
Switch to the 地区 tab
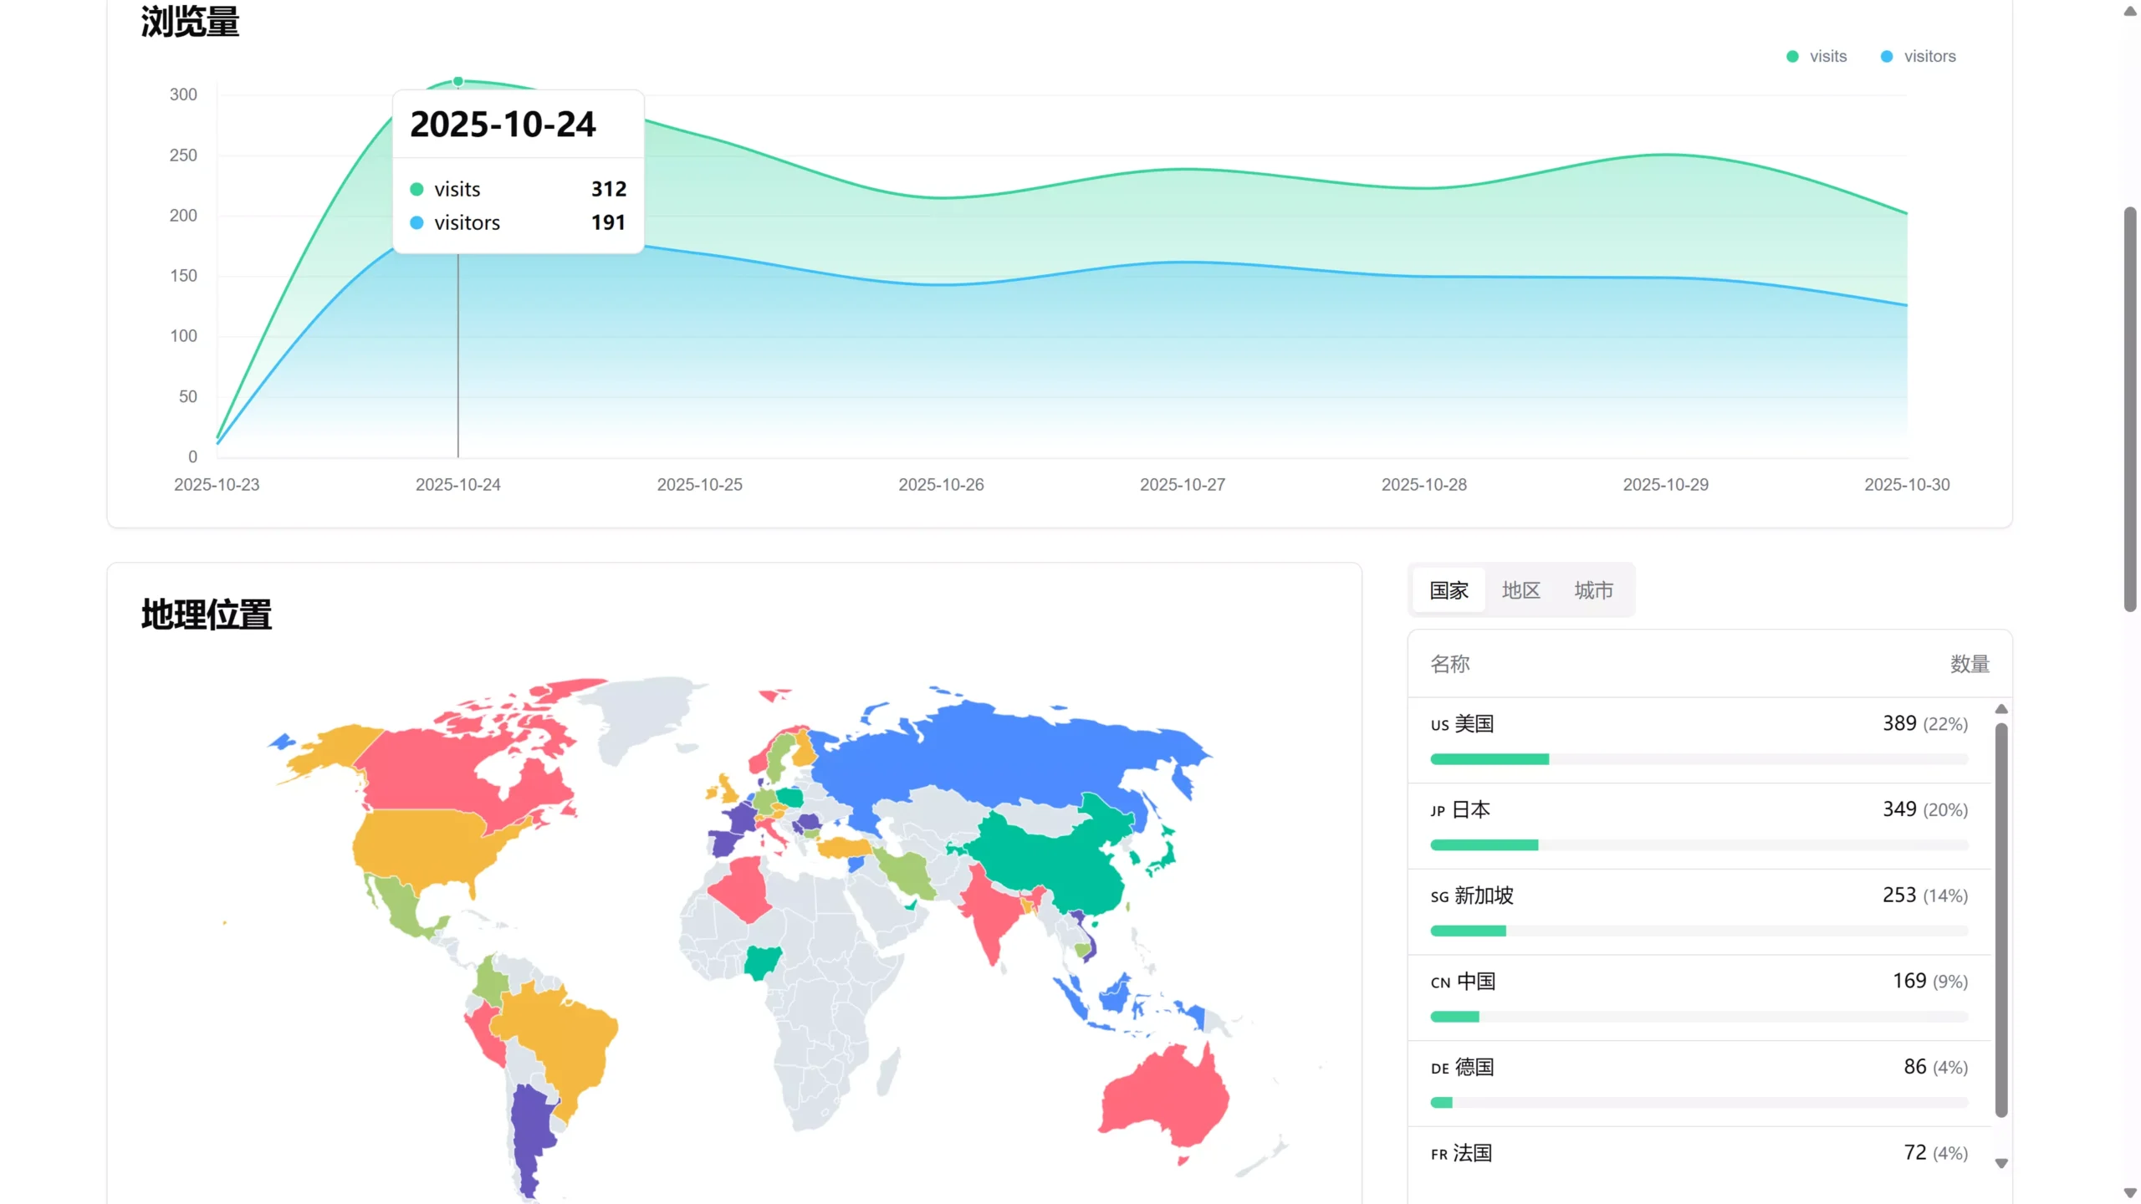[x=1520, y=590]
